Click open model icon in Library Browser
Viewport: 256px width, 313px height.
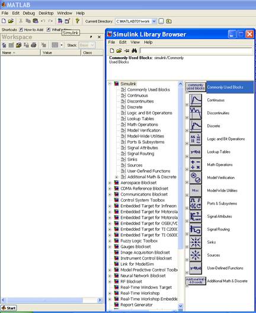(x=119, y=50)
